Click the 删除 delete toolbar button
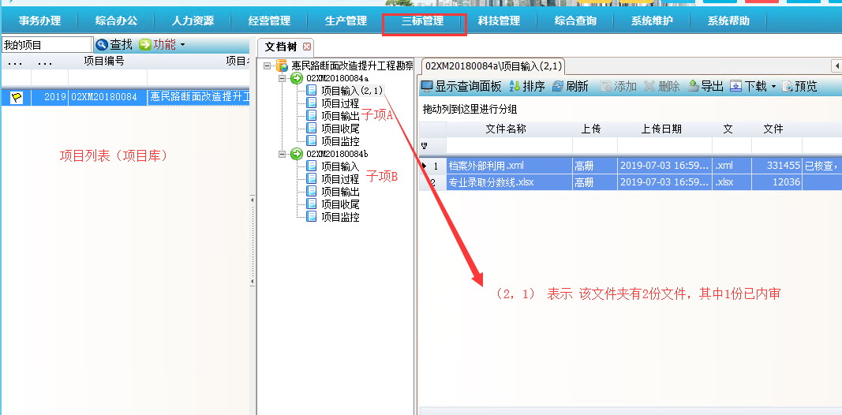 (661, 87)
